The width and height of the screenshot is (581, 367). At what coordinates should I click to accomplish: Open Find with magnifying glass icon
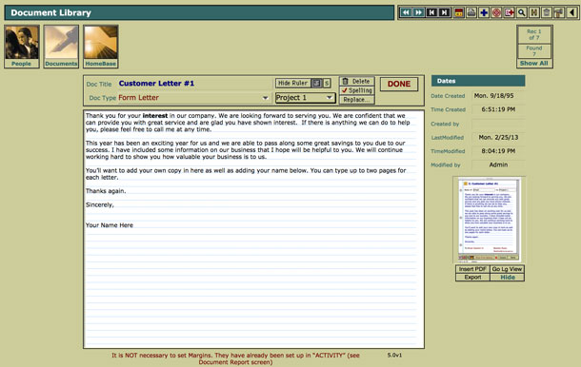(x=522, y=13)
